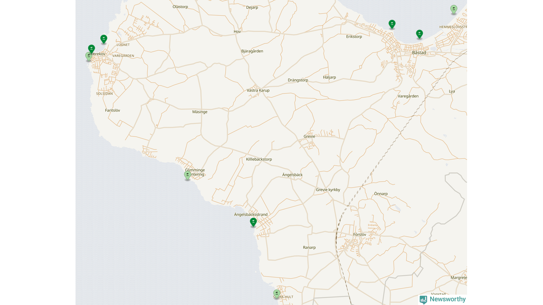Click the Lya place label
The height and width of the screenshot is (305, 543).
click(452, 91)
